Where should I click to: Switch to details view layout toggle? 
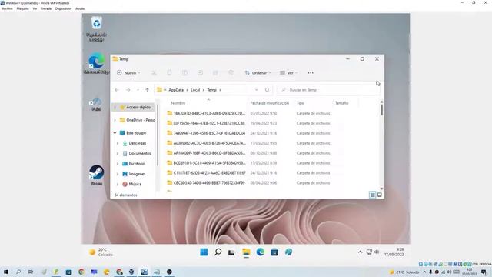pos(372,195)
